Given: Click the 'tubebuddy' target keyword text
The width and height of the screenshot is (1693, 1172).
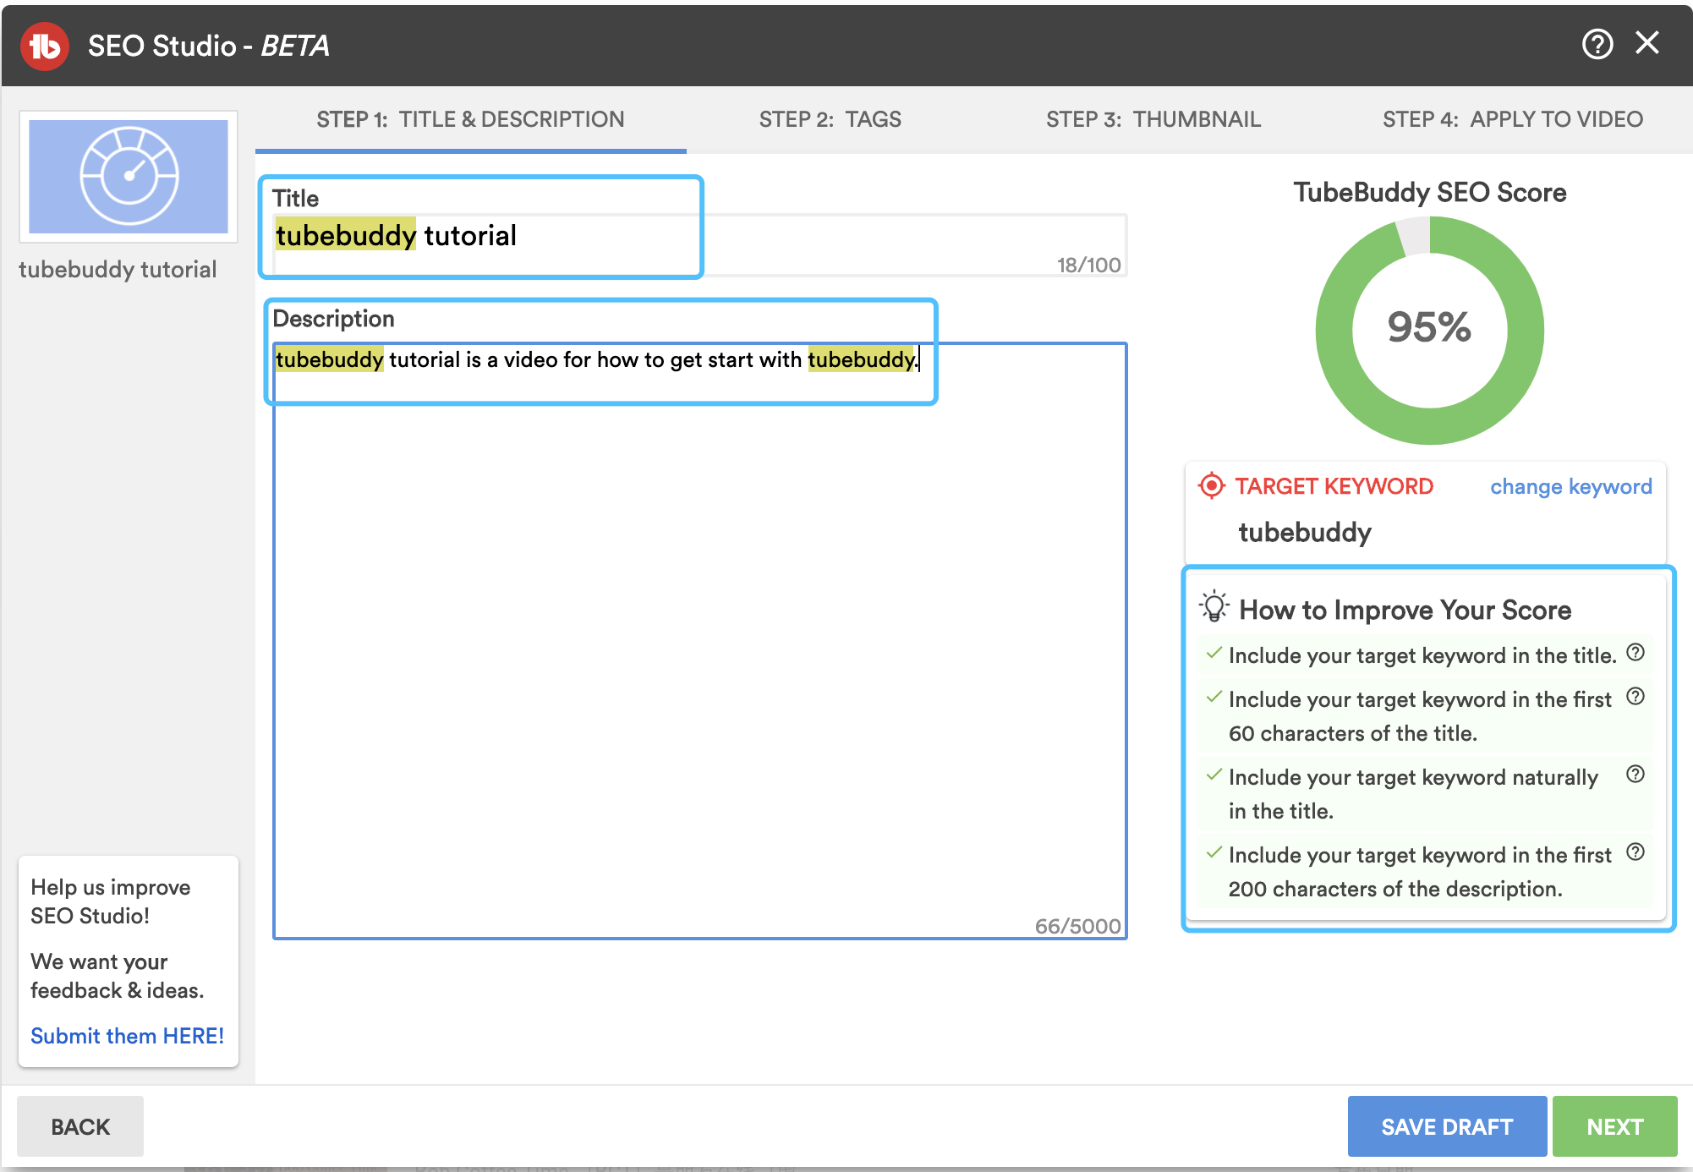Looking at the screenshot, I should point(1305,532).
